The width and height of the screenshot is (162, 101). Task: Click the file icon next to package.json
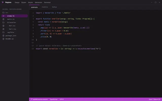[3, 36]
